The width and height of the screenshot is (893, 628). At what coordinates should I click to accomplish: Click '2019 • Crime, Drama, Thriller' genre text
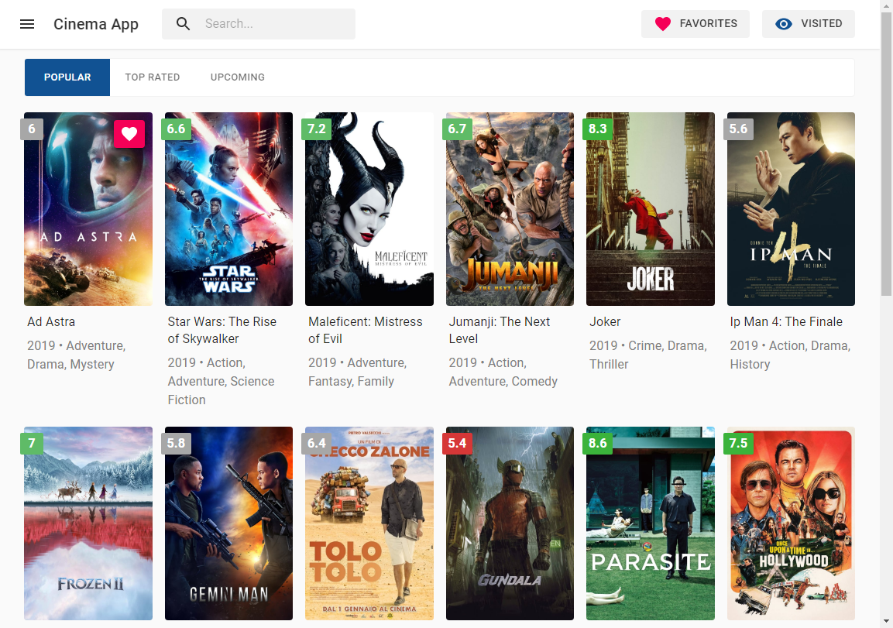tap(648, 355)
